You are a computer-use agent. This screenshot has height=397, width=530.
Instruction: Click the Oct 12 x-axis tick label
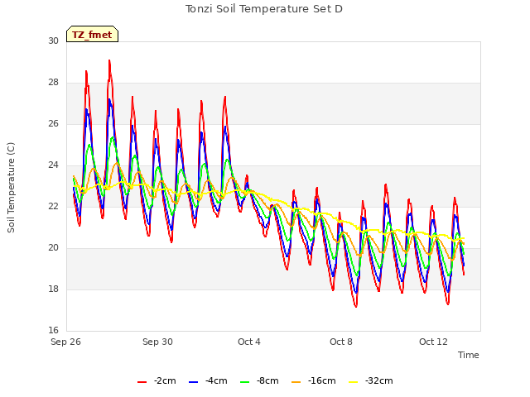tap(433, 342)
